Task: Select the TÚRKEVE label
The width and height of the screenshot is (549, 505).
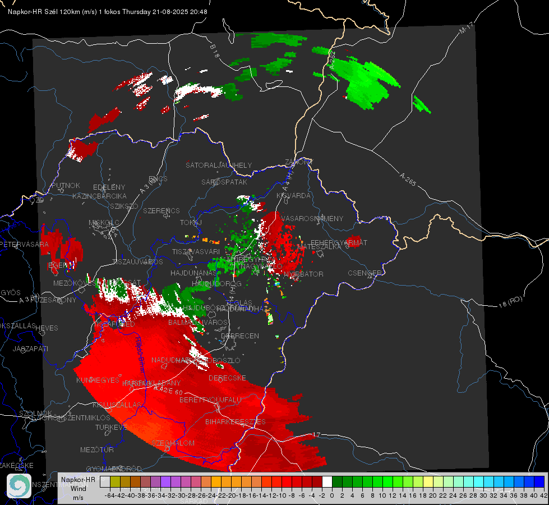Action: pos(111,427)
